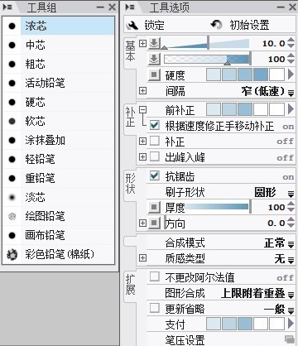The height and width of the screenshot is (346, 298).
Task: Select the 彩色铅笔 (棉纸) brush
Action: pyautogui.click(x=59, y=254)
